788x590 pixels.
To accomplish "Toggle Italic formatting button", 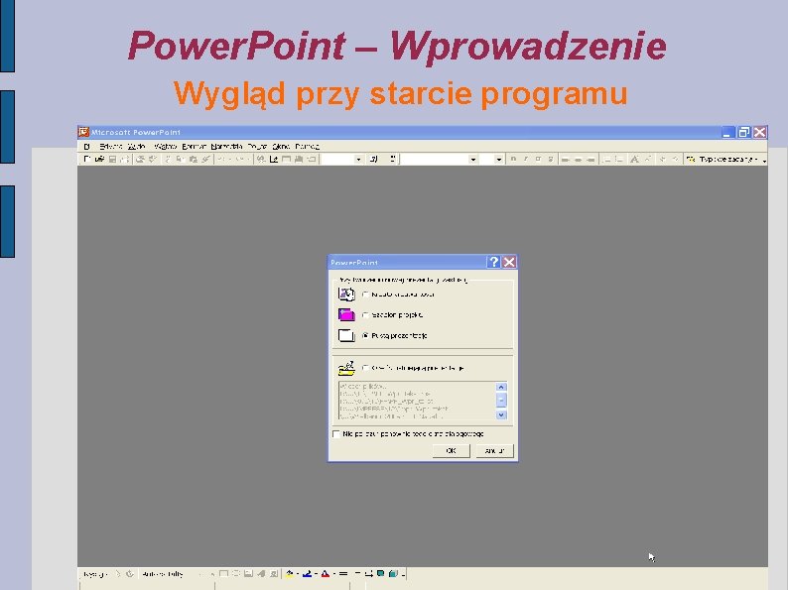I will (526, 160).
